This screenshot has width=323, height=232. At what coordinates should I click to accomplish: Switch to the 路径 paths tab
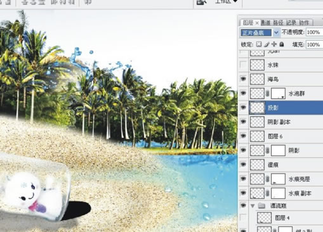pyautogui.click(x=278, y=23)
